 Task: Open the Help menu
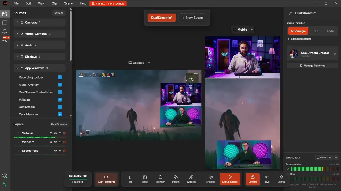tap(83, 3)
